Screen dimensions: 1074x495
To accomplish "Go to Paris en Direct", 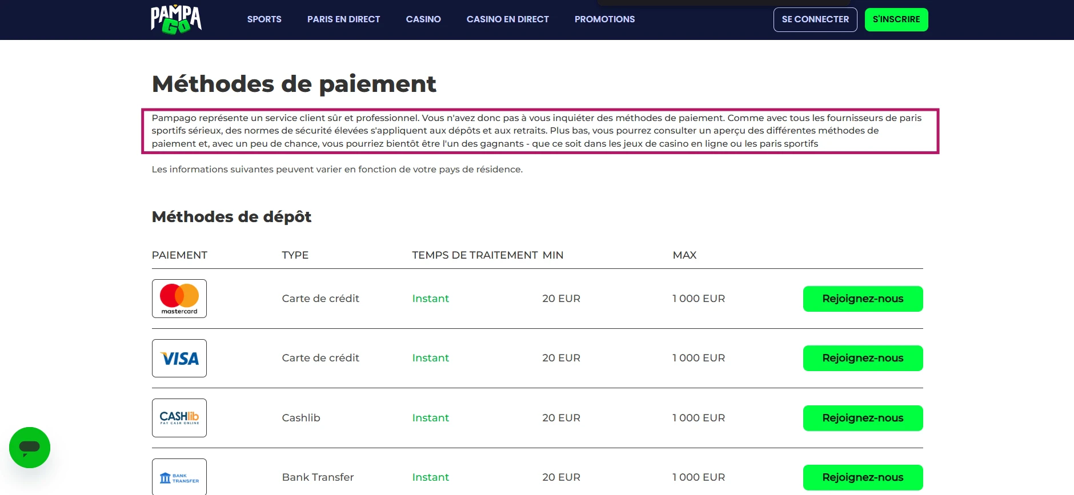I will (x=343, y=19).
